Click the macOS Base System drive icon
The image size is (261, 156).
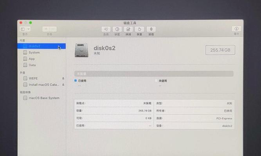coord(25,98)
